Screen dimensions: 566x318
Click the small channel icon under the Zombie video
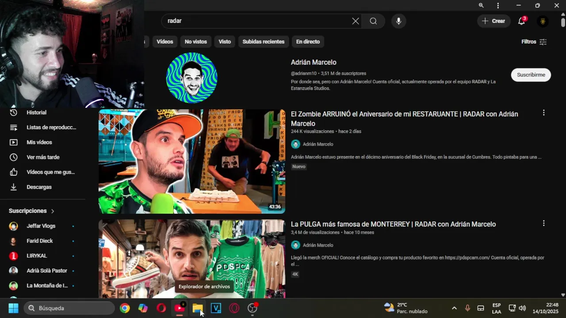click(295, 144)
